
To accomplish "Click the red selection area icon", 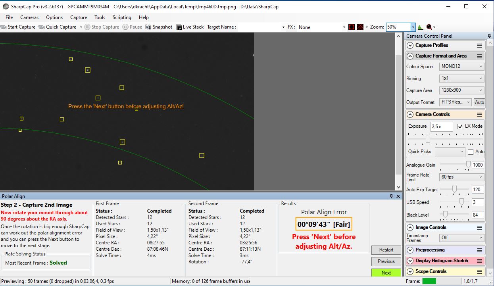I will (x=351, y=27).
